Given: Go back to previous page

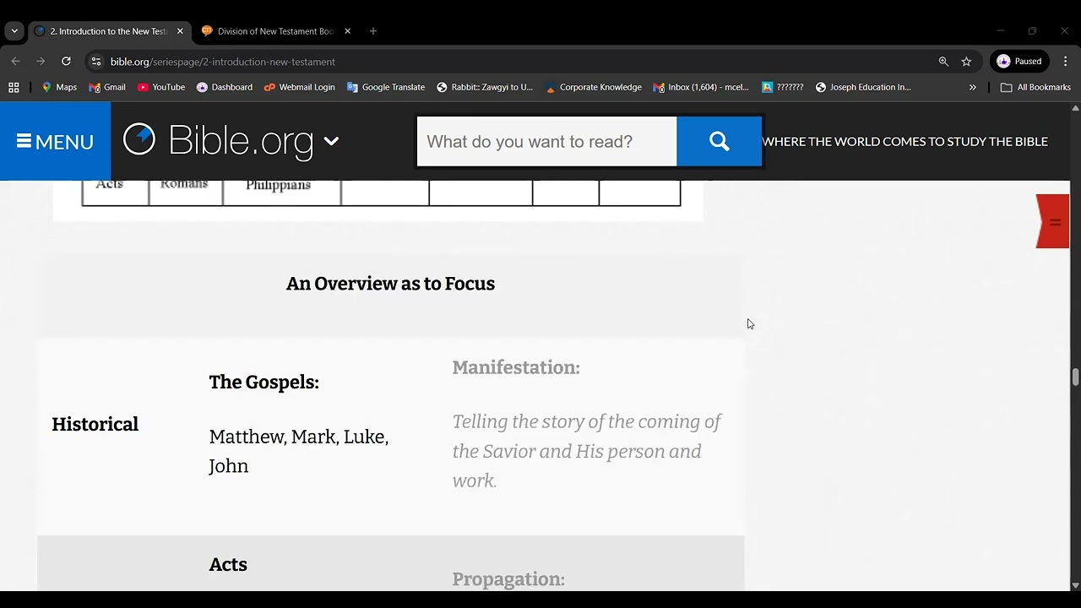Looking at the screenshot, I should [x=15, y=61].
